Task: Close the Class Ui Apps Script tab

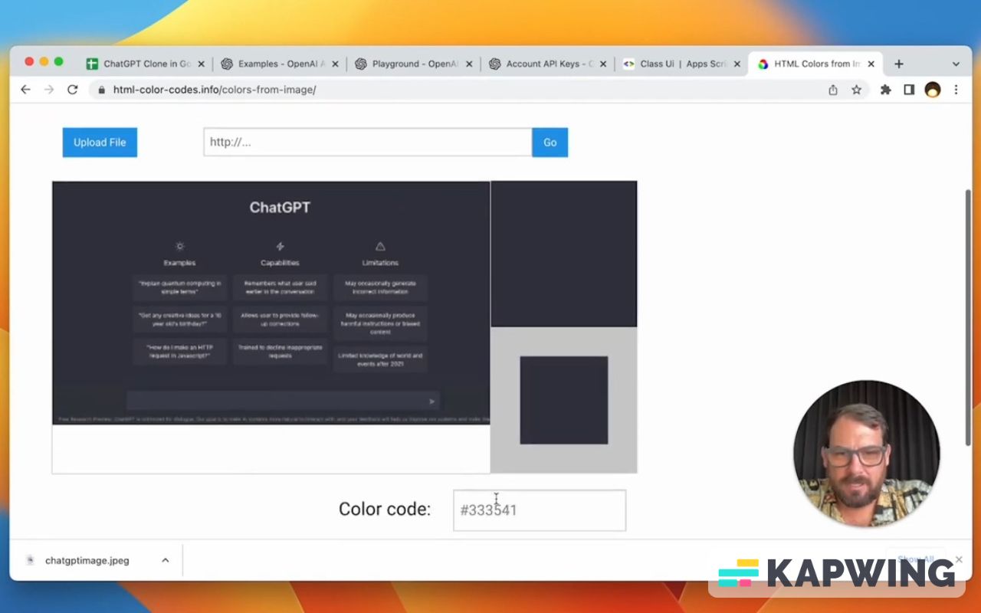Action: pyautogui.click(x=737, y=64)
